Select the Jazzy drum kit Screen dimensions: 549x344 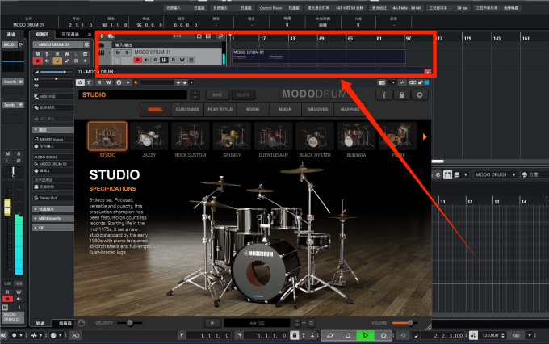pos(149,136)
